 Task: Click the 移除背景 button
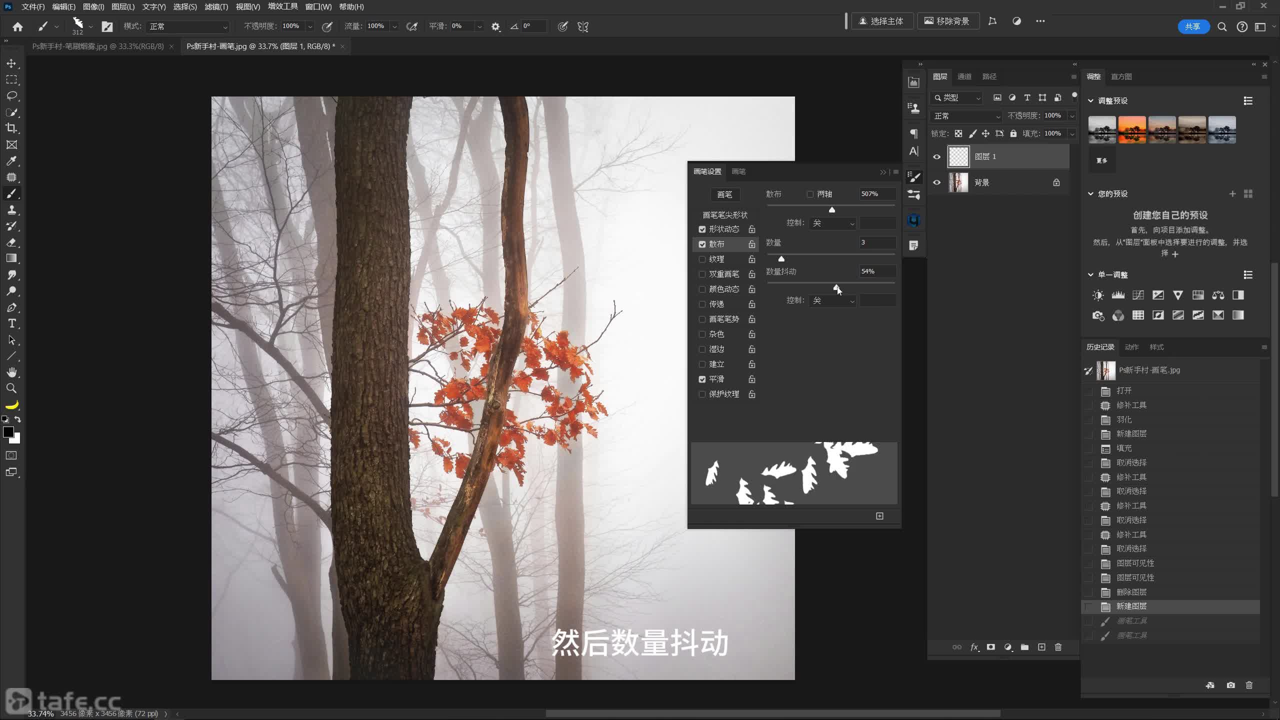tap(947, 21)
